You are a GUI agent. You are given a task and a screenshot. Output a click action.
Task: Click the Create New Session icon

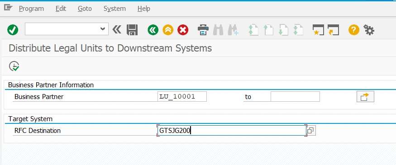pyautogui.click(x=318, y=30)
